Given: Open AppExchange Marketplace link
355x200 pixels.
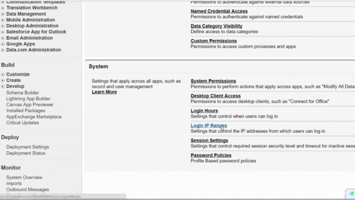Looking at the screenshot, I should 34,117.
